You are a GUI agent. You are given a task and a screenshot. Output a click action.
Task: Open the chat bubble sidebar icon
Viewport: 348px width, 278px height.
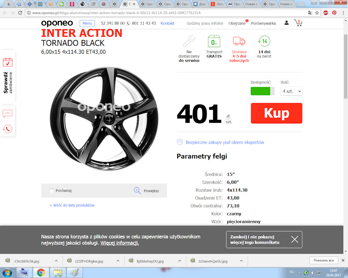(x=8, y=114)
